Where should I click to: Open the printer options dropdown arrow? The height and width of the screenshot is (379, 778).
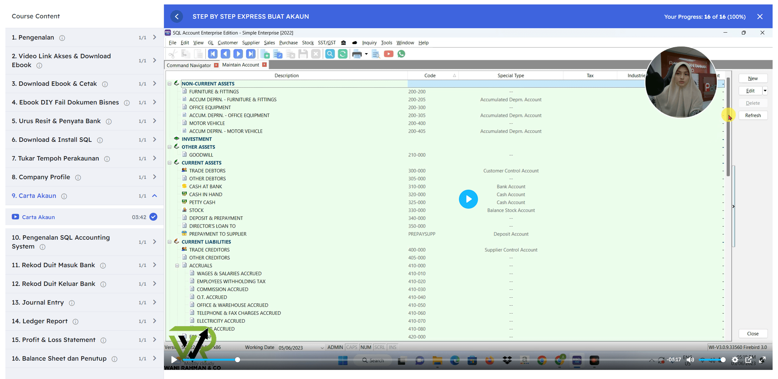pyautogui.click(x=366, y=54)
